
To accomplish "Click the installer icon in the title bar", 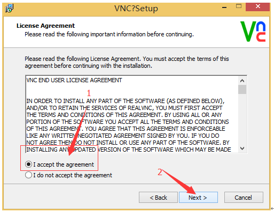I will pyautogui.click(x=9, y=8).
